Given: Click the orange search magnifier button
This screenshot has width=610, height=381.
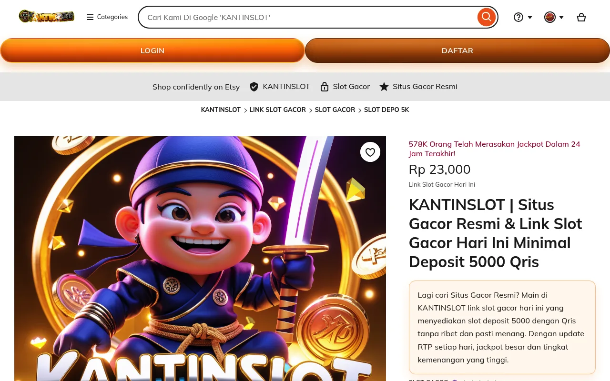Looking at the screenshot, I should pos(486,17).
